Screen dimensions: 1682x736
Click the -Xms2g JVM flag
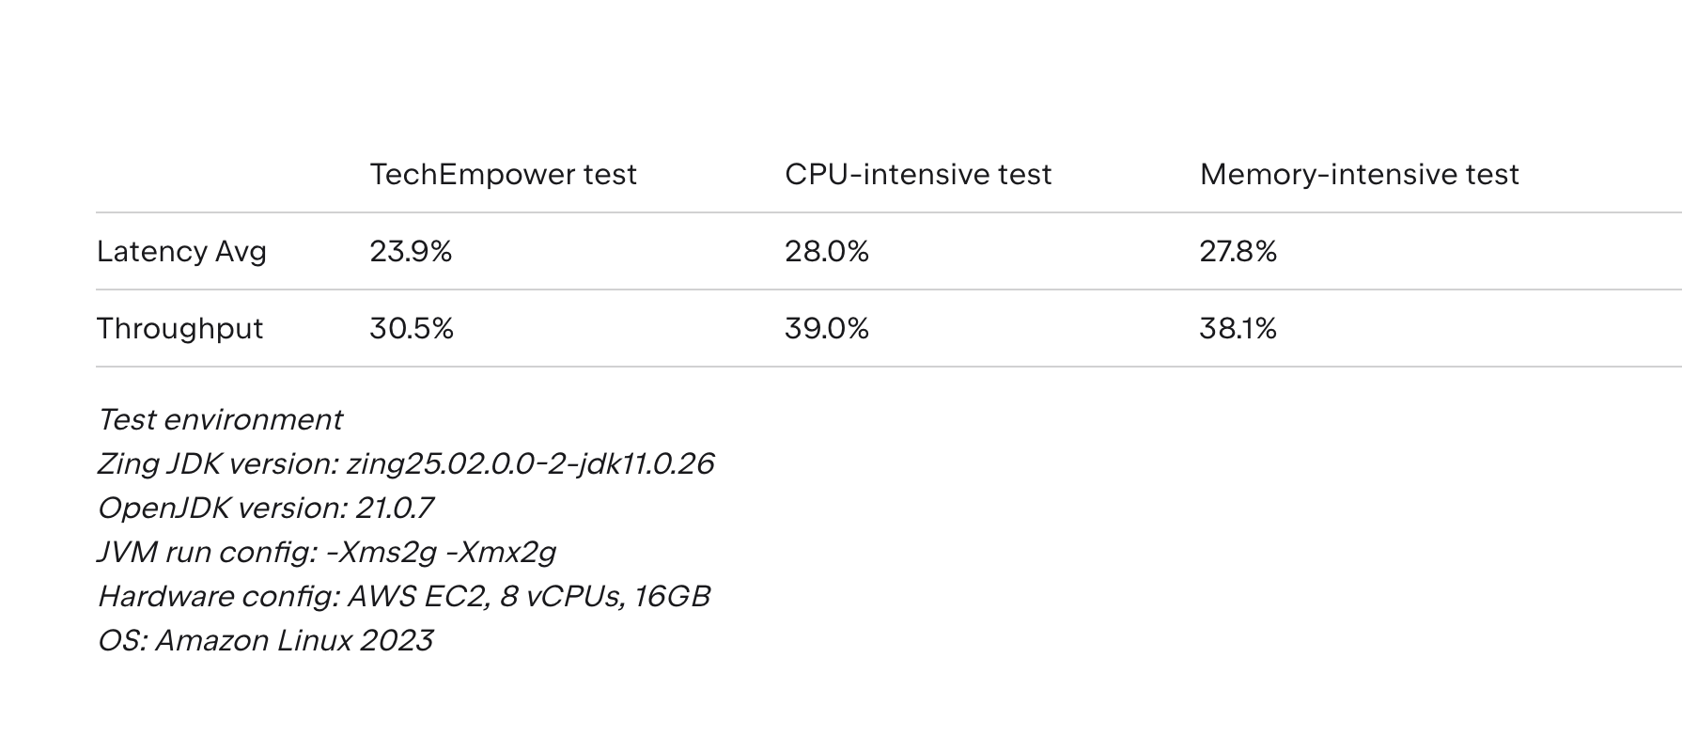381,552
